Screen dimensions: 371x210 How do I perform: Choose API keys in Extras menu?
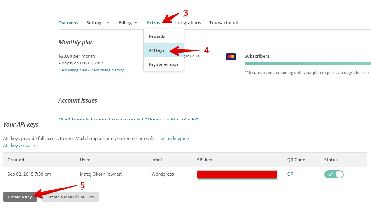[x=164, y=50]
